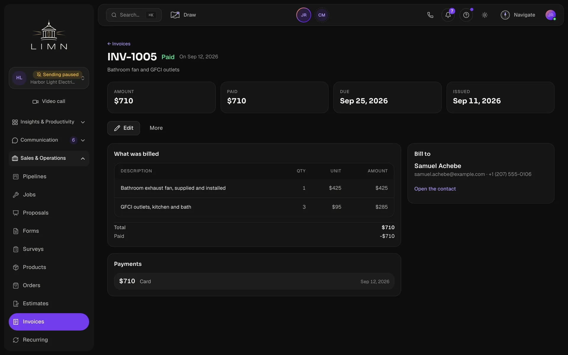Open Jobs in sidebar
The width and height of the screenshot is (568, 355).
coord(49,195)
